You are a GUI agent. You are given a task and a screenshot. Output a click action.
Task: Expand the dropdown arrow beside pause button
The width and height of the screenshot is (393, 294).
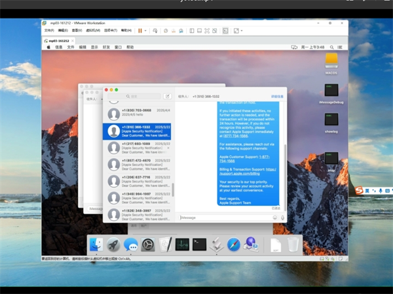(145, 30)
